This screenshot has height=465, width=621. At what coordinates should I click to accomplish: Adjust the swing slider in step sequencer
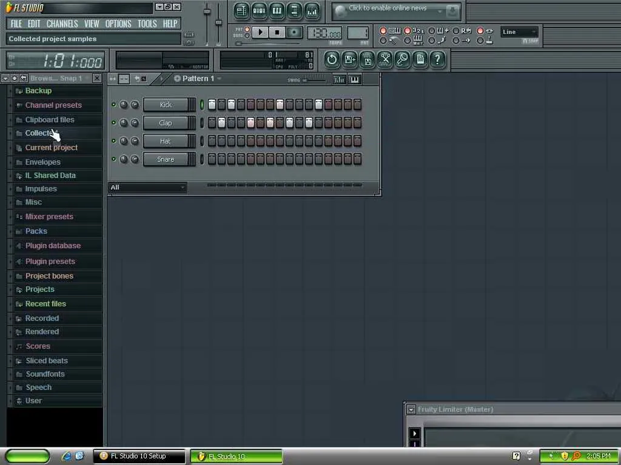[315, 80]
